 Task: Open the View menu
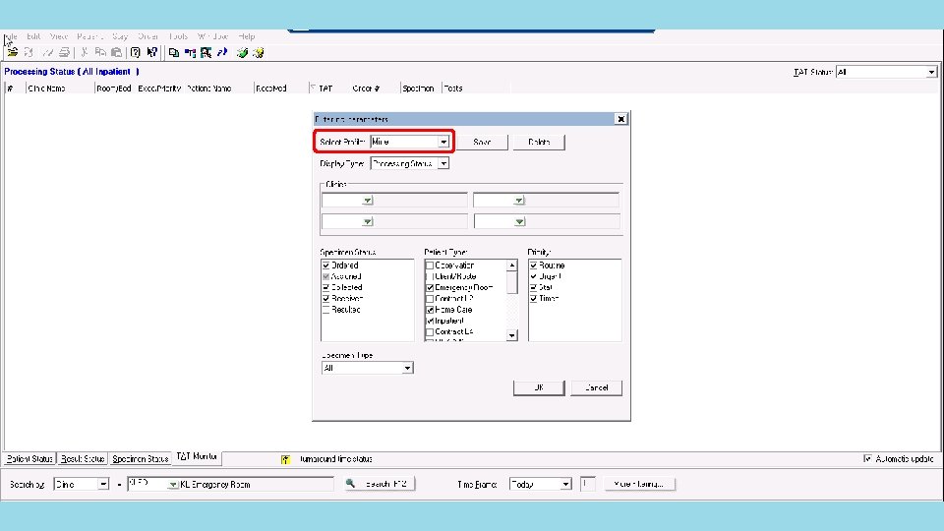pyautogui.click(x=59, y=36)
